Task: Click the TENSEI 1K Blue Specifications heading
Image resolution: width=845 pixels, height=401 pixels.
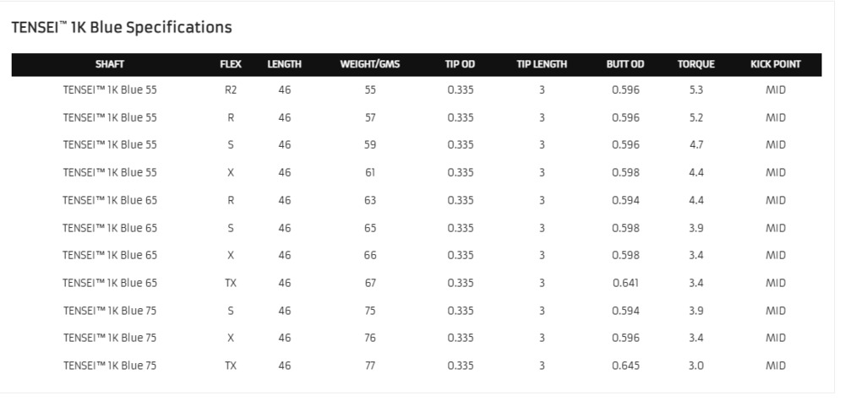Action: point(122,28)
